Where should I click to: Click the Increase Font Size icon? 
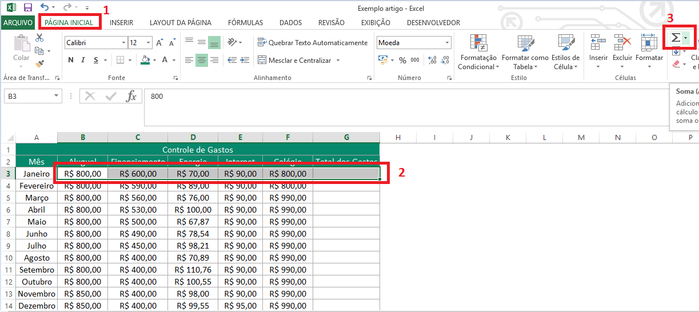160,43
